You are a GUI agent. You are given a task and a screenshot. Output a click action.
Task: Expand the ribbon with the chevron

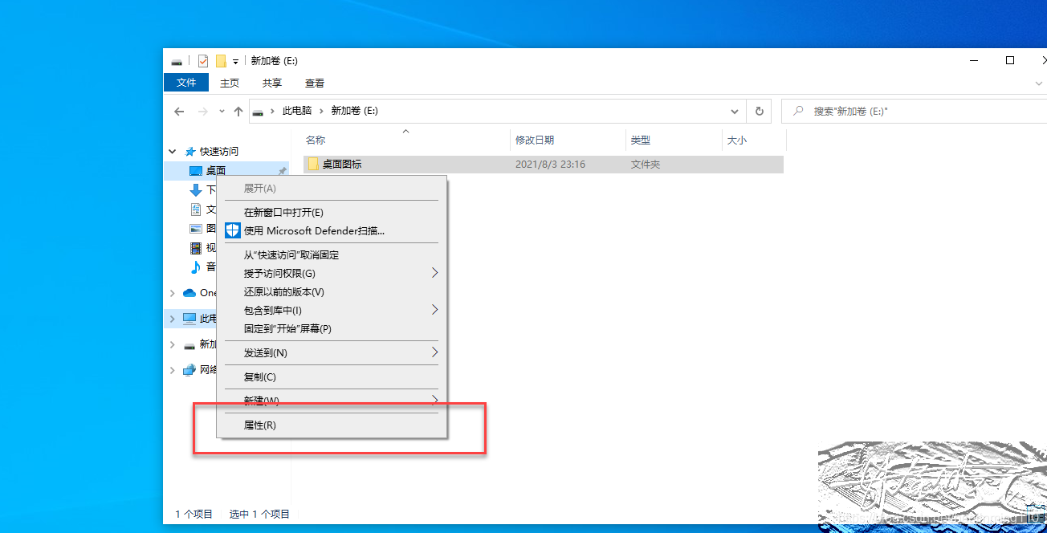(x=1038, y=83)
